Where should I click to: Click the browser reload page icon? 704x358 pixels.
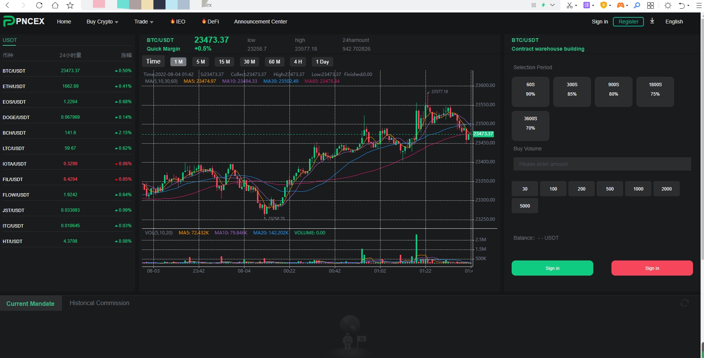39,5
